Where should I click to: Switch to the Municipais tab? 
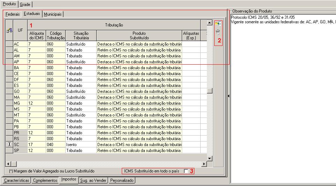[53, 14]
